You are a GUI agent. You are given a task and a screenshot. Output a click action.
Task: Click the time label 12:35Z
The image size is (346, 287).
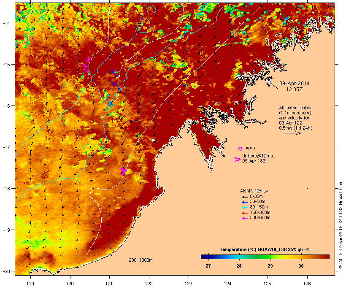tap(295, 89)
